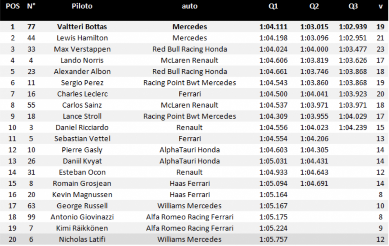The image size is (389, 246).
Task: Select Max Verstappen's Q1 time 1:04.024
Action: (x=273, y=49)
